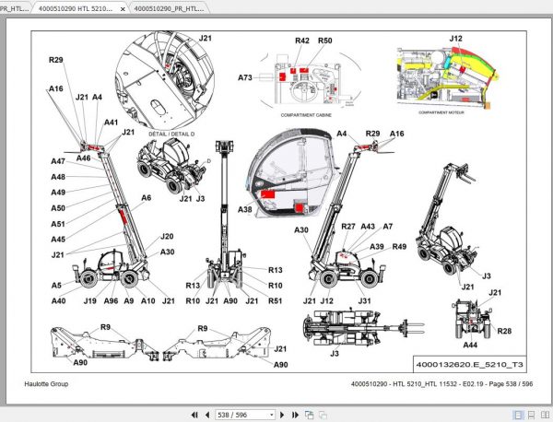The width and height of the screenshot is (553, 422).
Task: Click the previous view icon beside navigation arrows
Action: coord(310,415)
